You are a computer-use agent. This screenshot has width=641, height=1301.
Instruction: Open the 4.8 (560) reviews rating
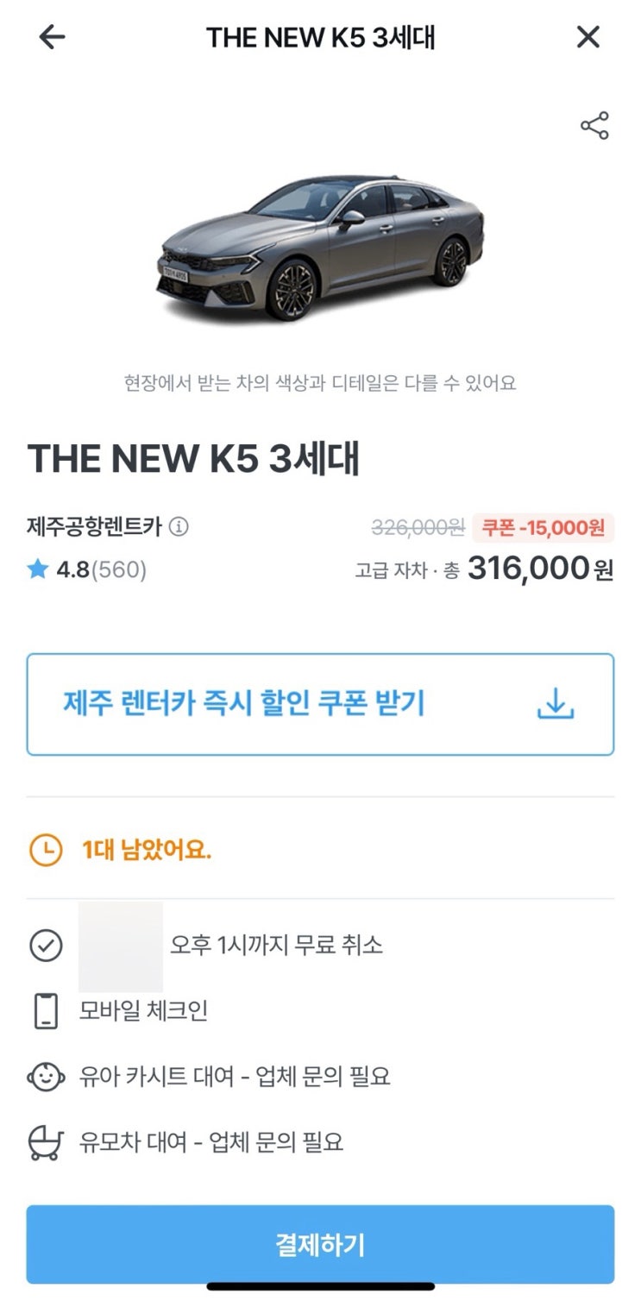point(101,570)
